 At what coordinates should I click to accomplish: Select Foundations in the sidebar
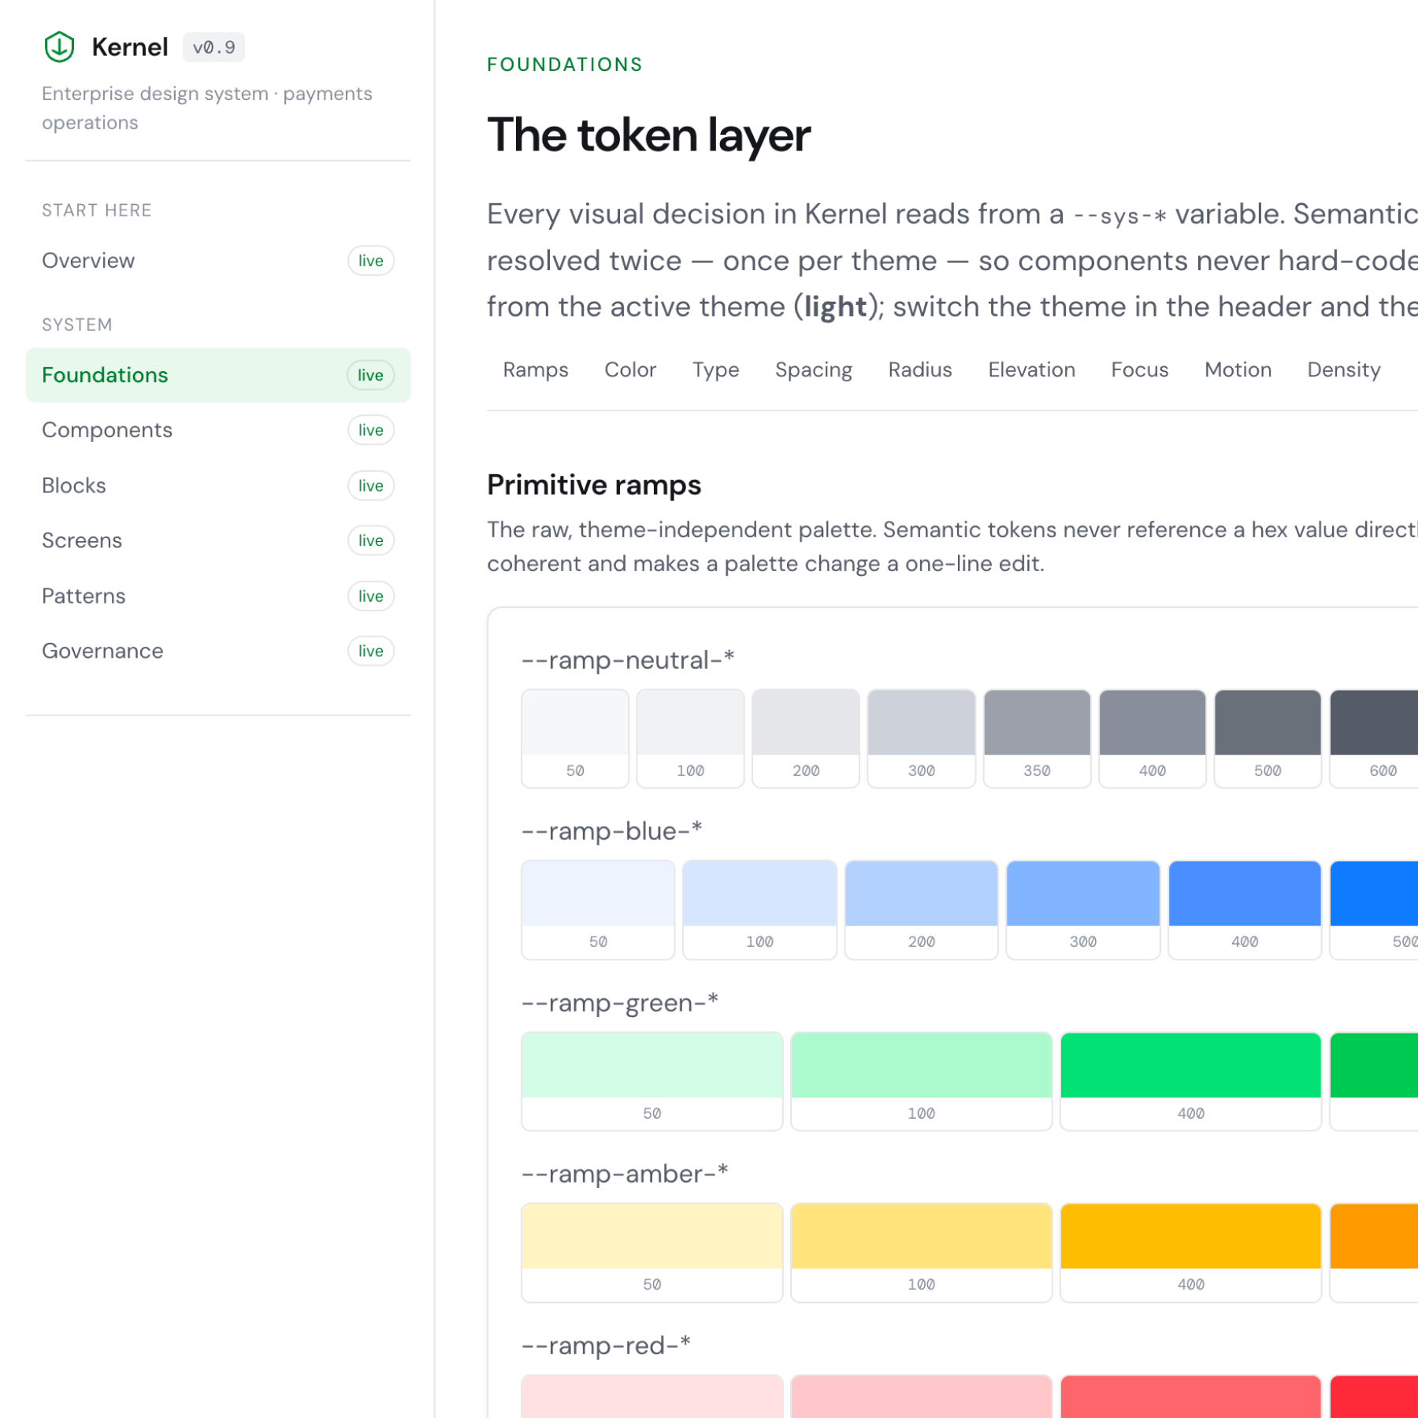(218, 375)
